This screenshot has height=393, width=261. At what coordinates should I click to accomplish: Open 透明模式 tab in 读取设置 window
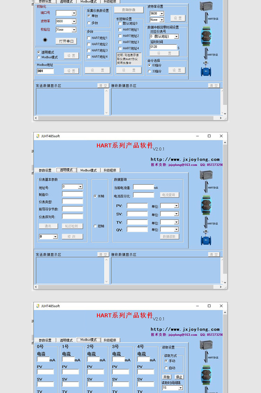[x=66, y=340]
